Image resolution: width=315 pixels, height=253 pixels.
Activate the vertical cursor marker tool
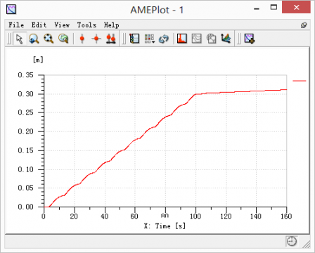(x=82, y=39)
